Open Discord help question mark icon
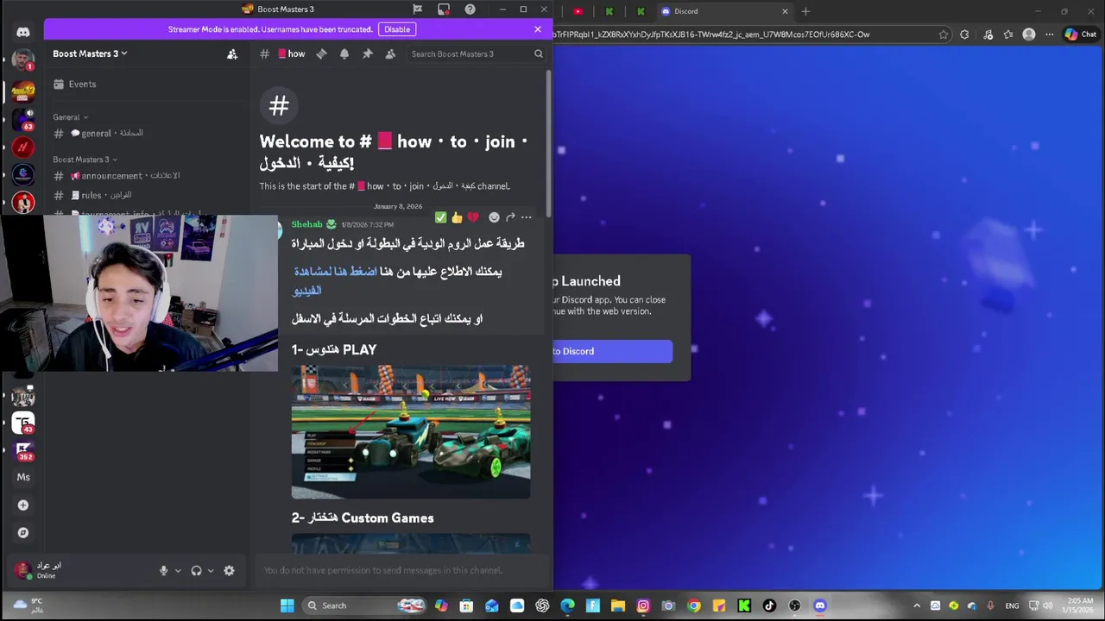The image size is (1105, 621). (x=470, y=9)
